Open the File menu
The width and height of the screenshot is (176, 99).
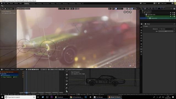coord(4,3)
